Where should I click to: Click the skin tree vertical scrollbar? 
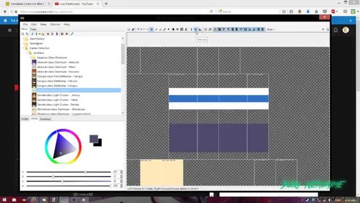click(x=123, y=76)
